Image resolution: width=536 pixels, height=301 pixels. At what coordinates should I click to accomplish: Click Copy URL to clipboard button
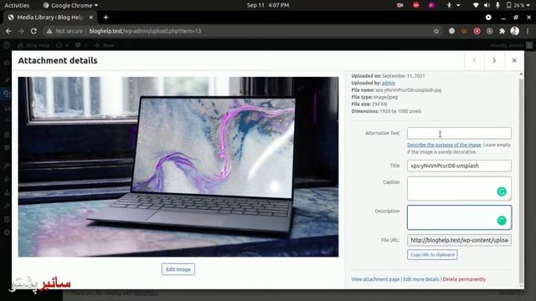click(432, 254)
